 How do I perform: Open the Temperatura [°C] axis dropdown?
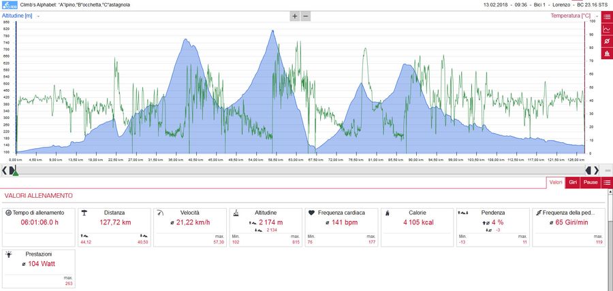coord(597,16)
